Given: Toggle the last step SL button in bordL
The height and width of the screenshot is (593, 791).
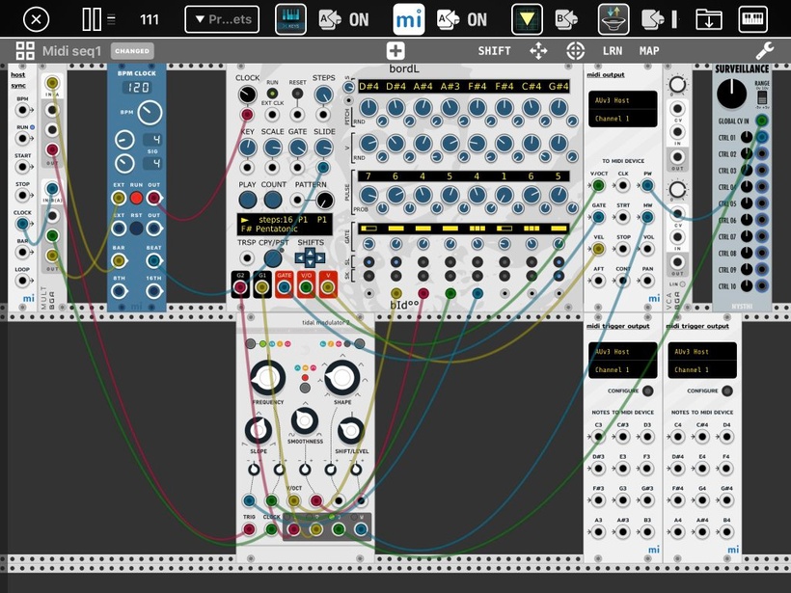Looking at the screenshot, I should (559, 261).
